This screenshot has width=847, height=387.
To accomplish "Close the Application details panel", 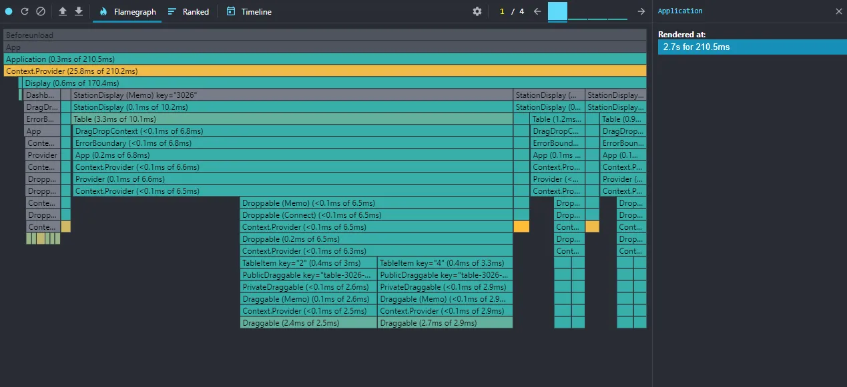I will (839, 11).
